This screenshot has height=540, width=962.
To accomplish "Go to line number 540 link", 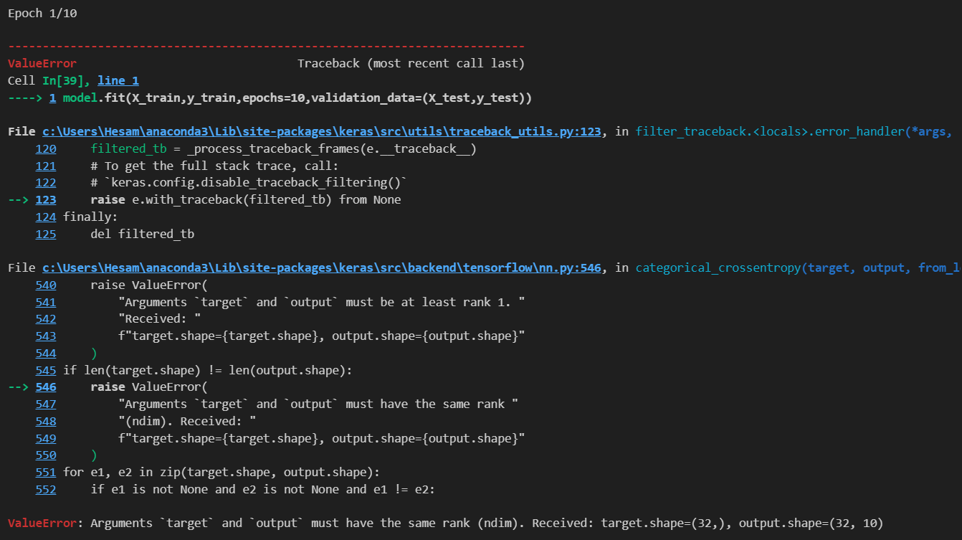I will coord(46,285).
